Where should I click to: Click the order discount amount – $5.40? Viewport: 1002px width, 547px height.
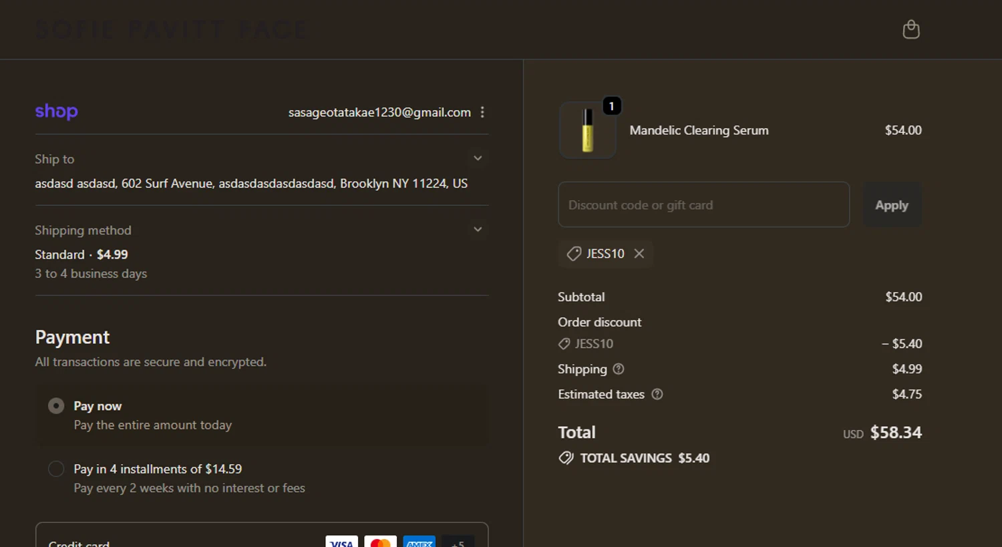coord(902,344)
